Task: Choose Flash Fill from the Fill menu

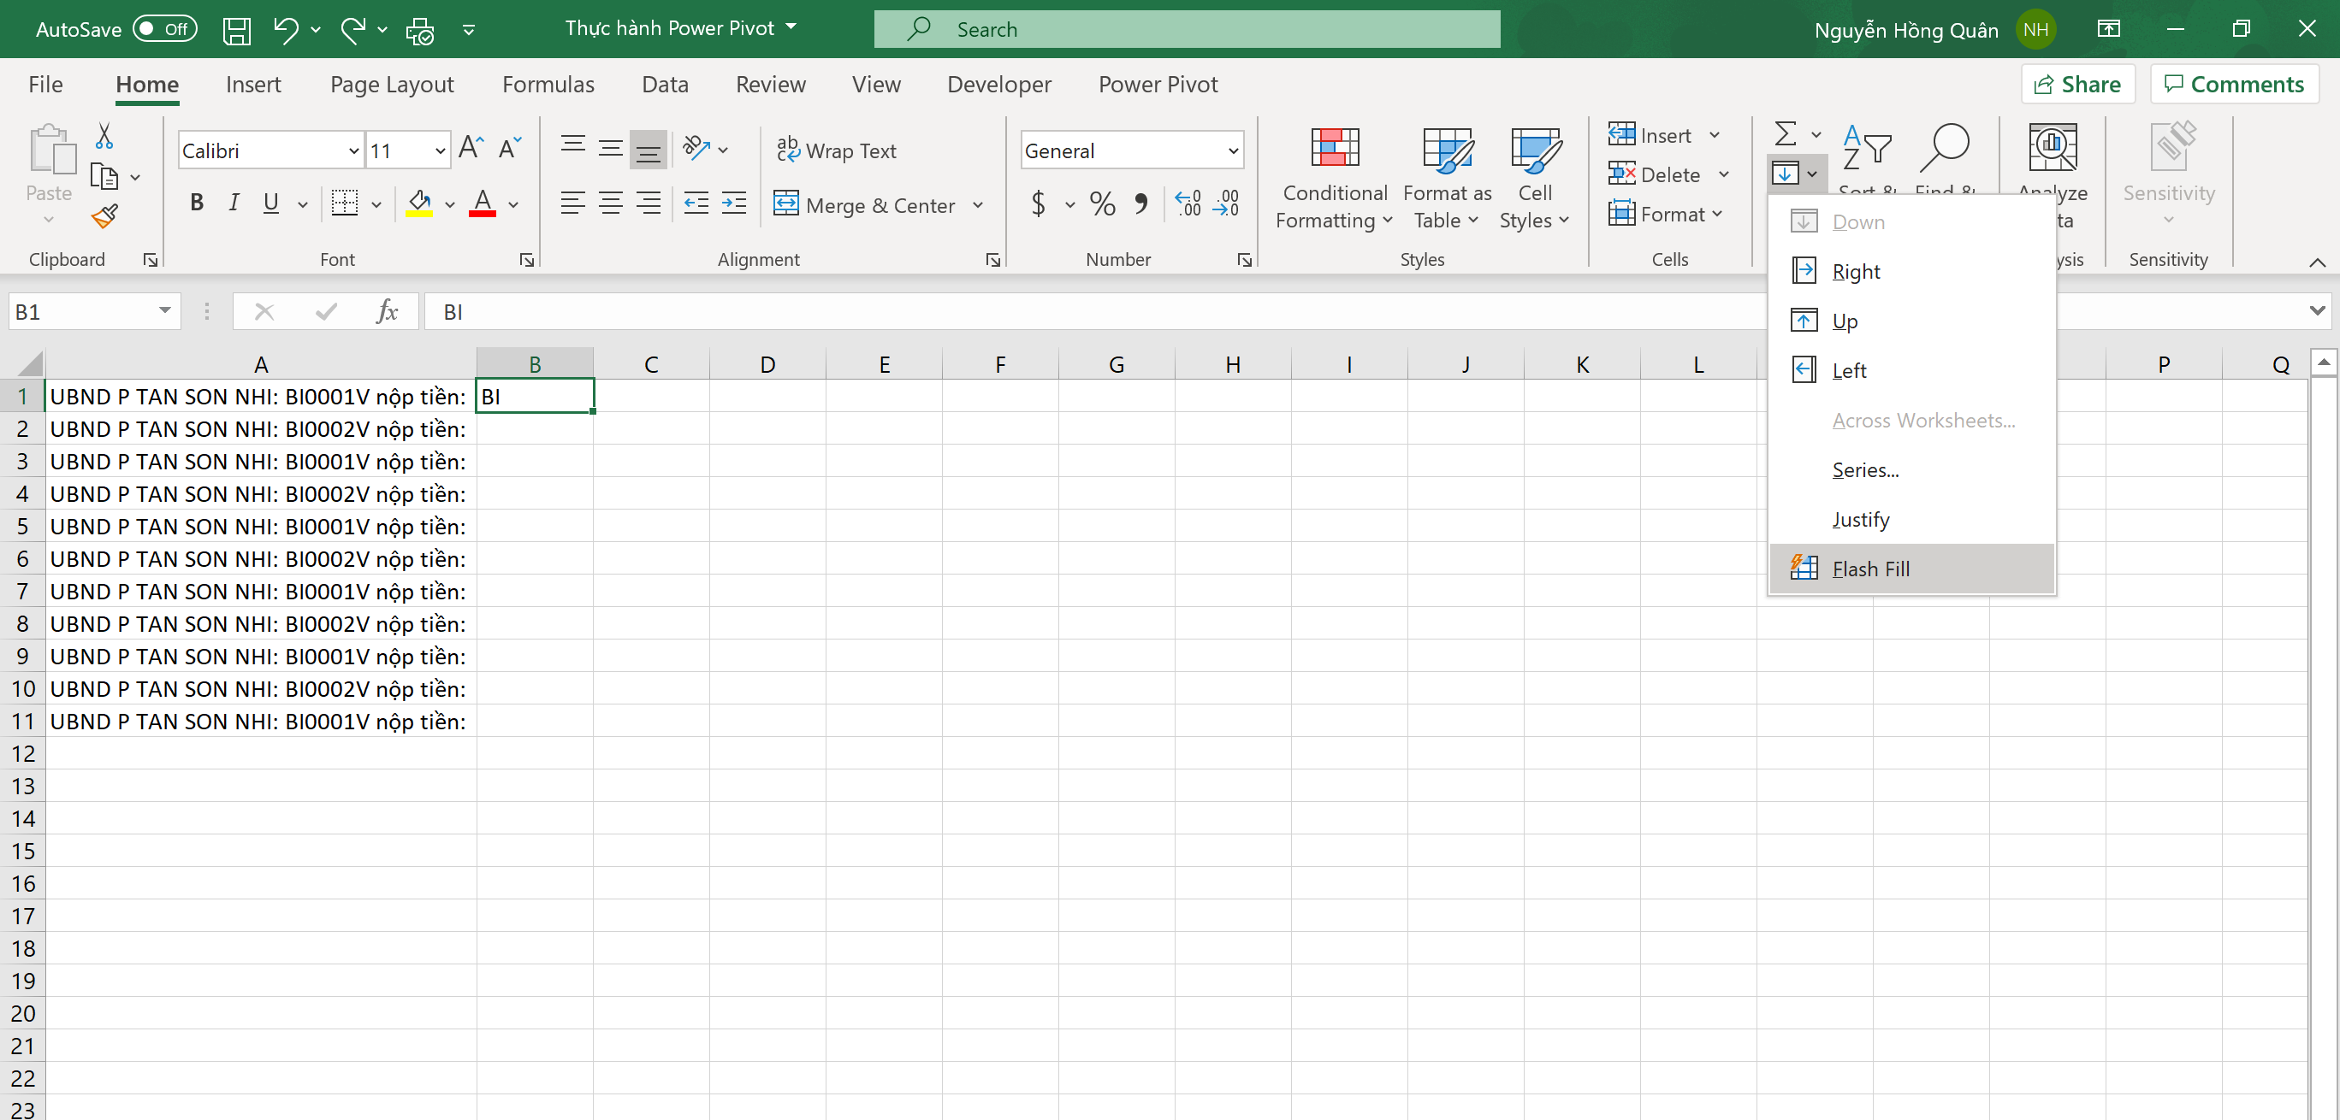Action: [x=1870, y=569]
